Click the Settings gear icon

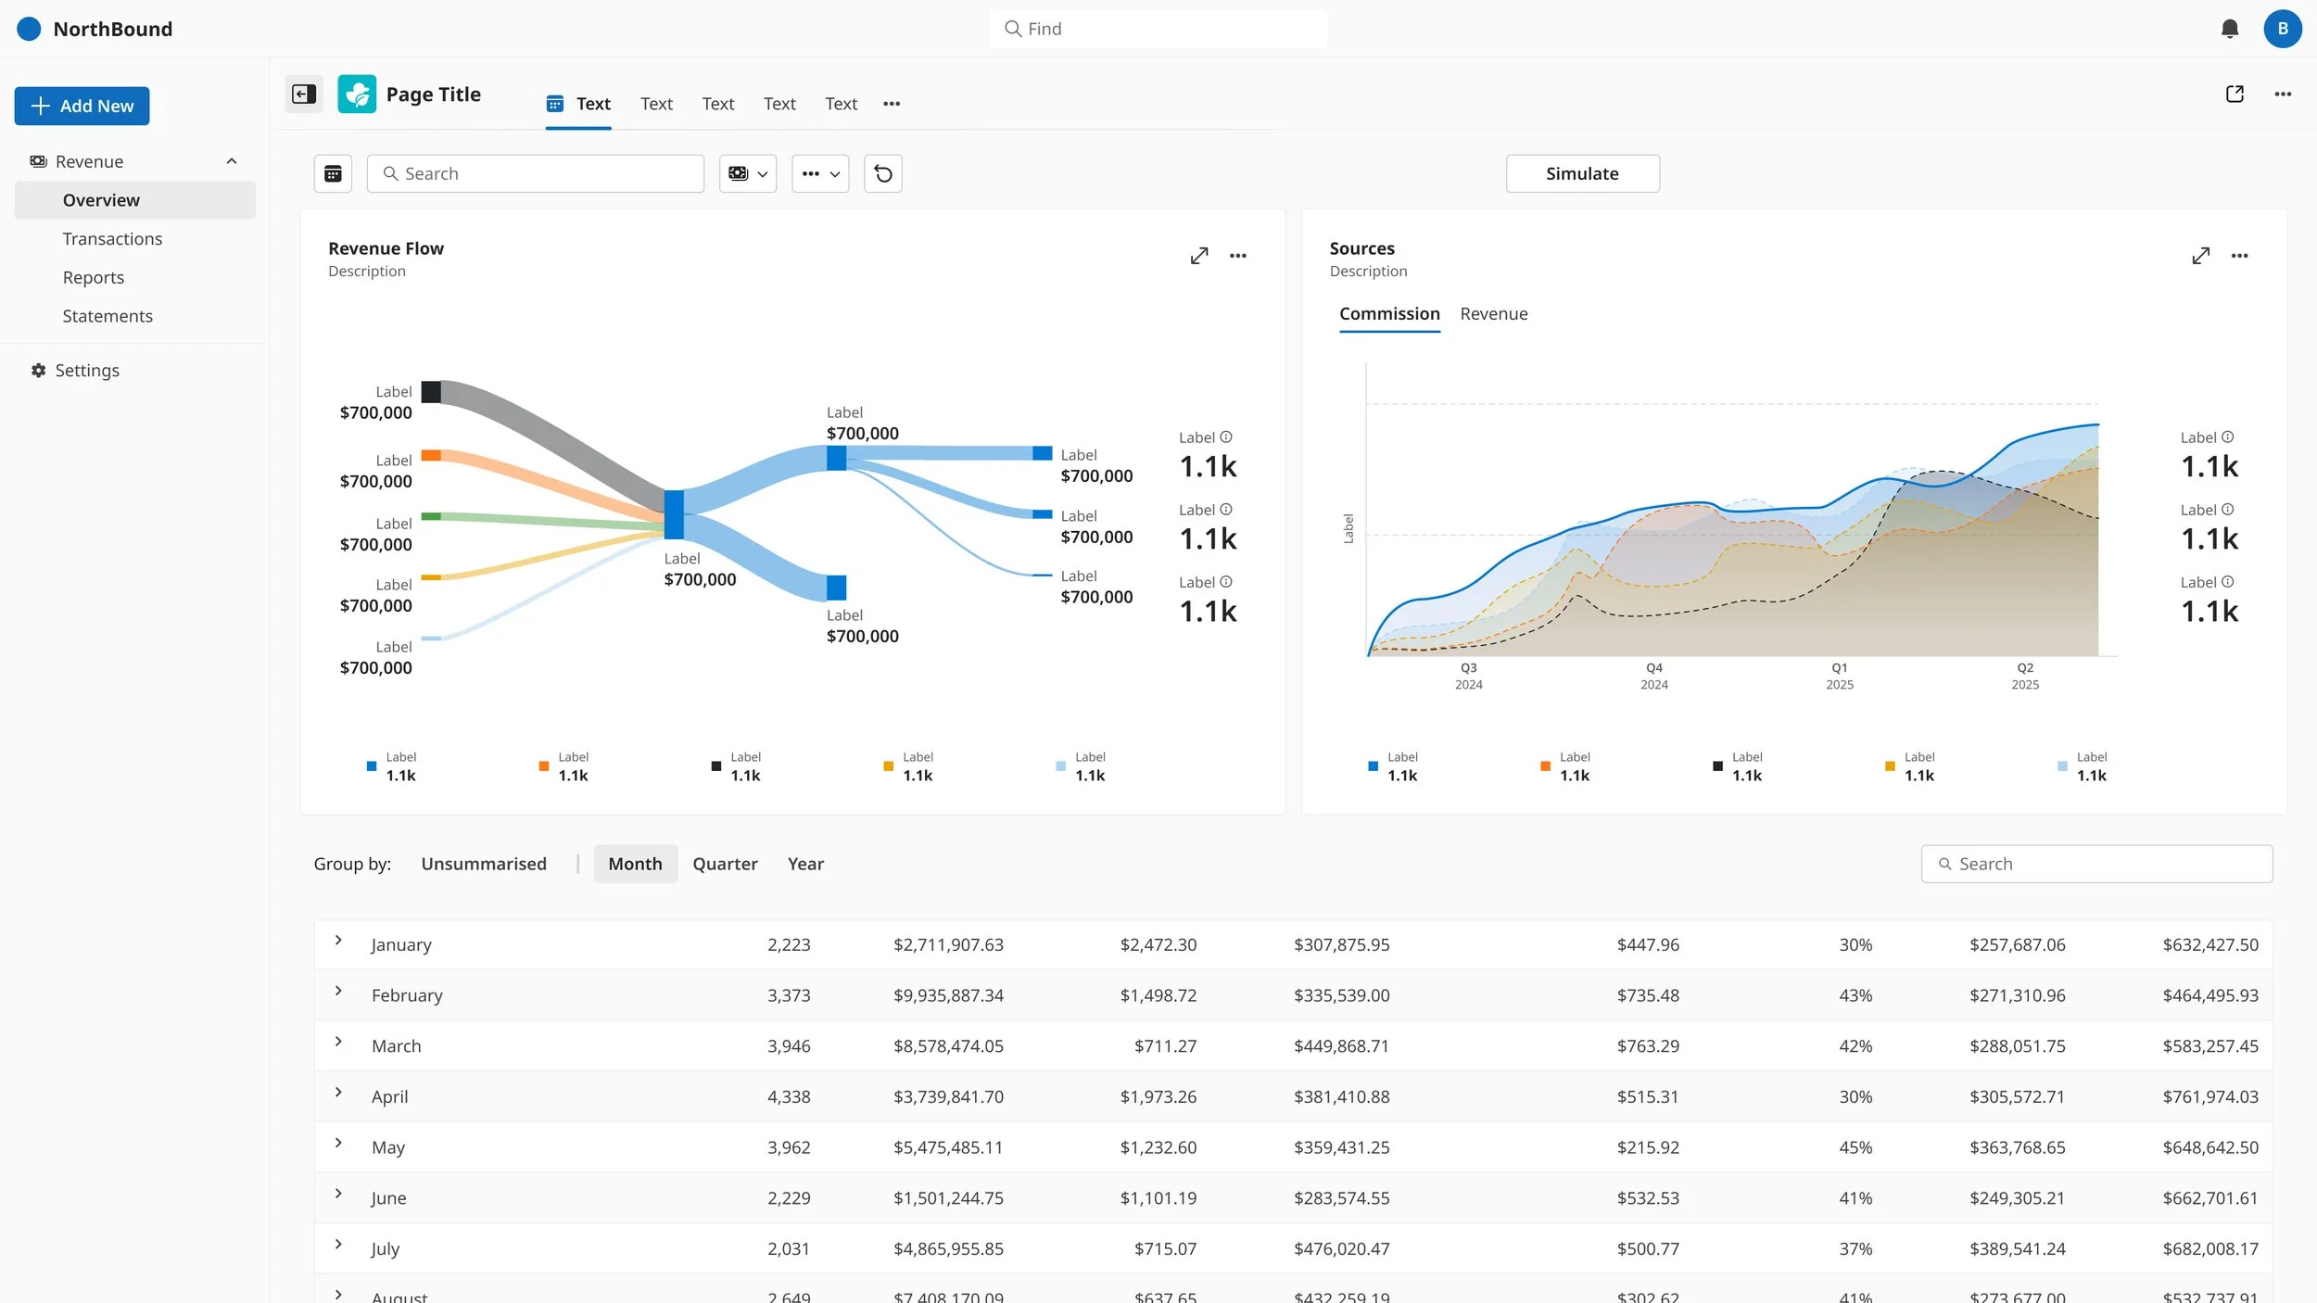point(38,371)
